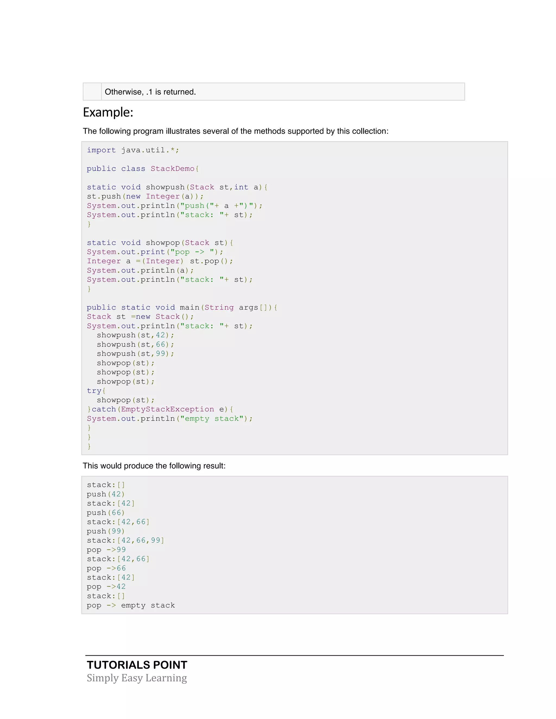Viewport: 556px width, 719px height.
Task: Click the main method declaration line
Action: (182, 307)
